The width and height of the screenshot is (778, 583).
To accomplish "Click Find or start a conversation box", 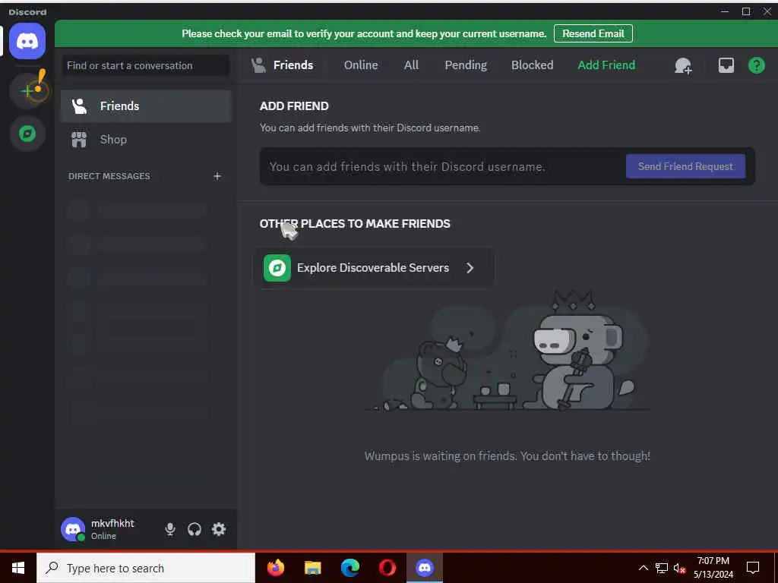I will pyautogui.click(x=146, y=65).
